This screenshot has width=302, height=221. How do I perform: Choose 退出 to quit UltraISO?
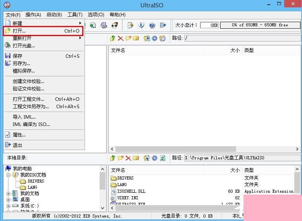44,145
